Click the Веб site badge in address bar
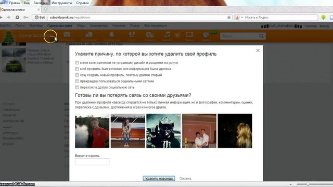This screenshot has width=333, height=187. click(40, 17)
